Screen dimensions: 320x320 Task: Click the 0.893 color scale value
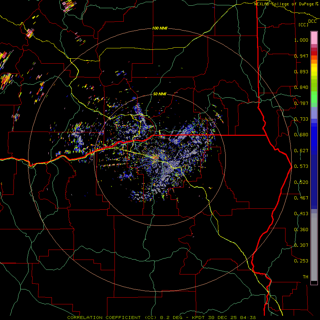point(301,71)
